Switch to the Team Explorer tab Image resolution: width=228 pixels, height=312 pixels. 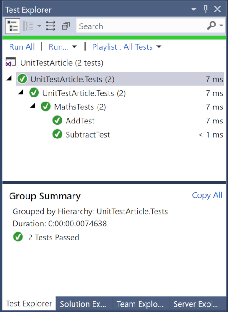point(140,304)
